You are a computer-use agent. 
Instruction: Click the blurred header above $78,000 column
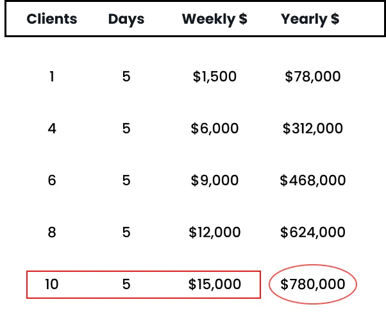pos(310,19)
